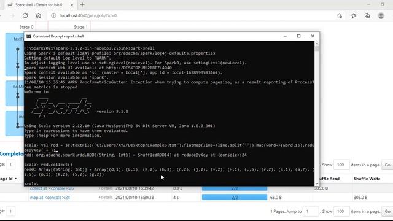View site information icon in address bar
393x221 pixels.
(x=53, y=15)
